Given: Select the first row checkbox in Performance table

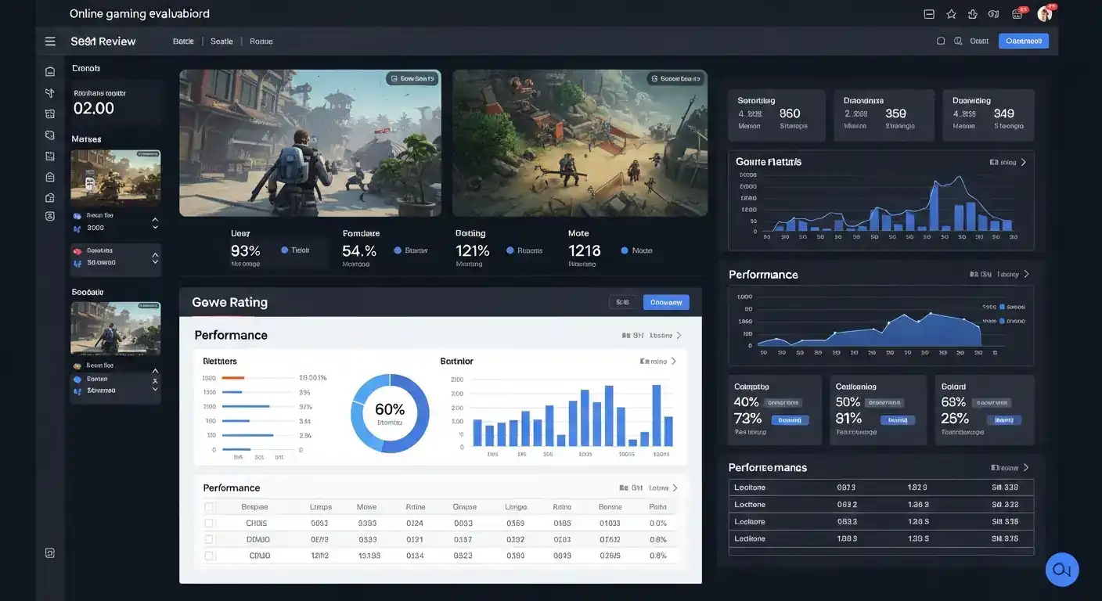Looking at the screenshot, I should pos(207,522).
